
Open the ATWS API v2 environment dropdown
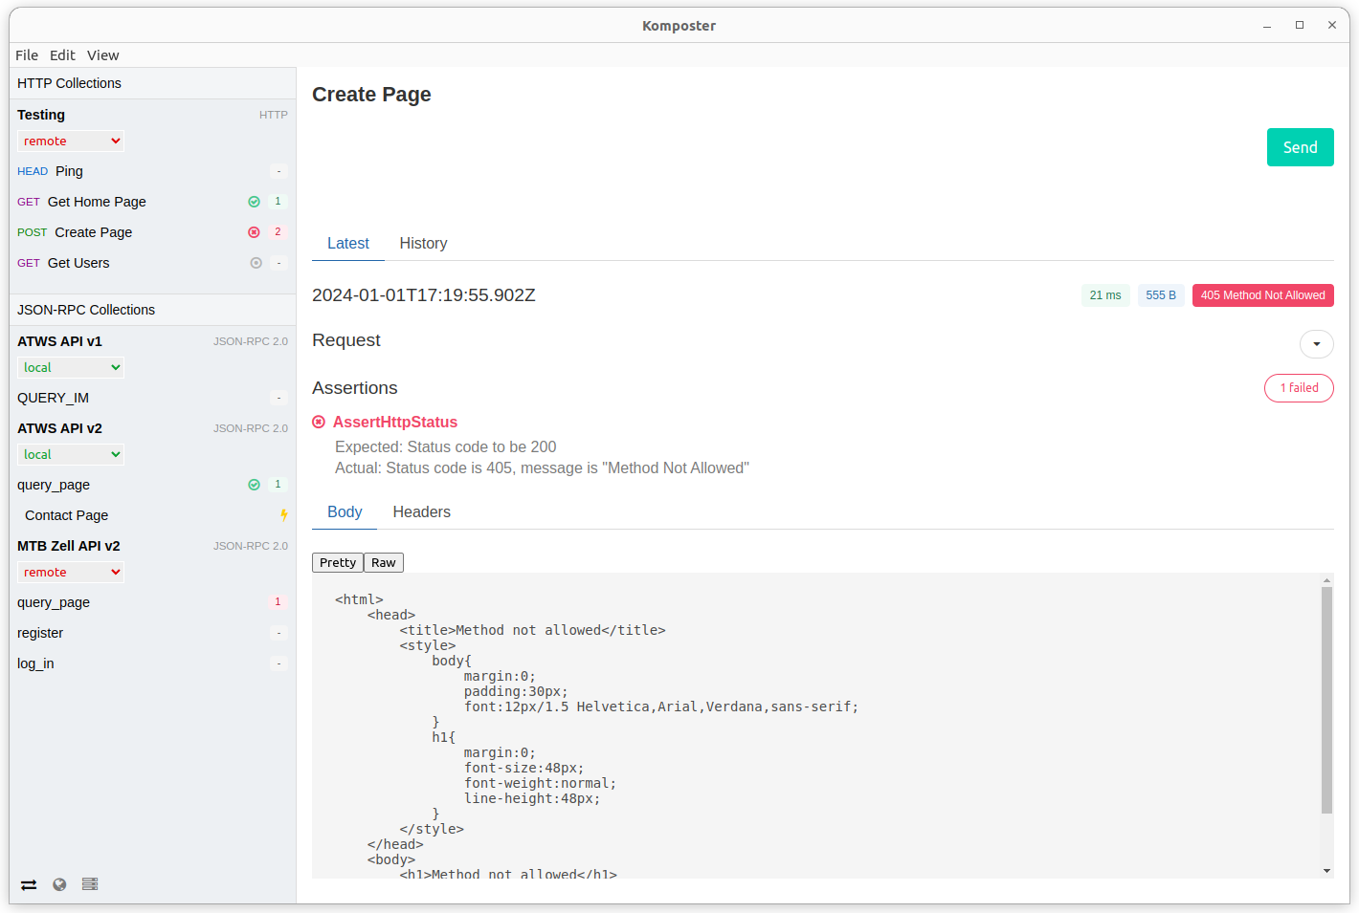pyautogui.click(x=71, y=454)
